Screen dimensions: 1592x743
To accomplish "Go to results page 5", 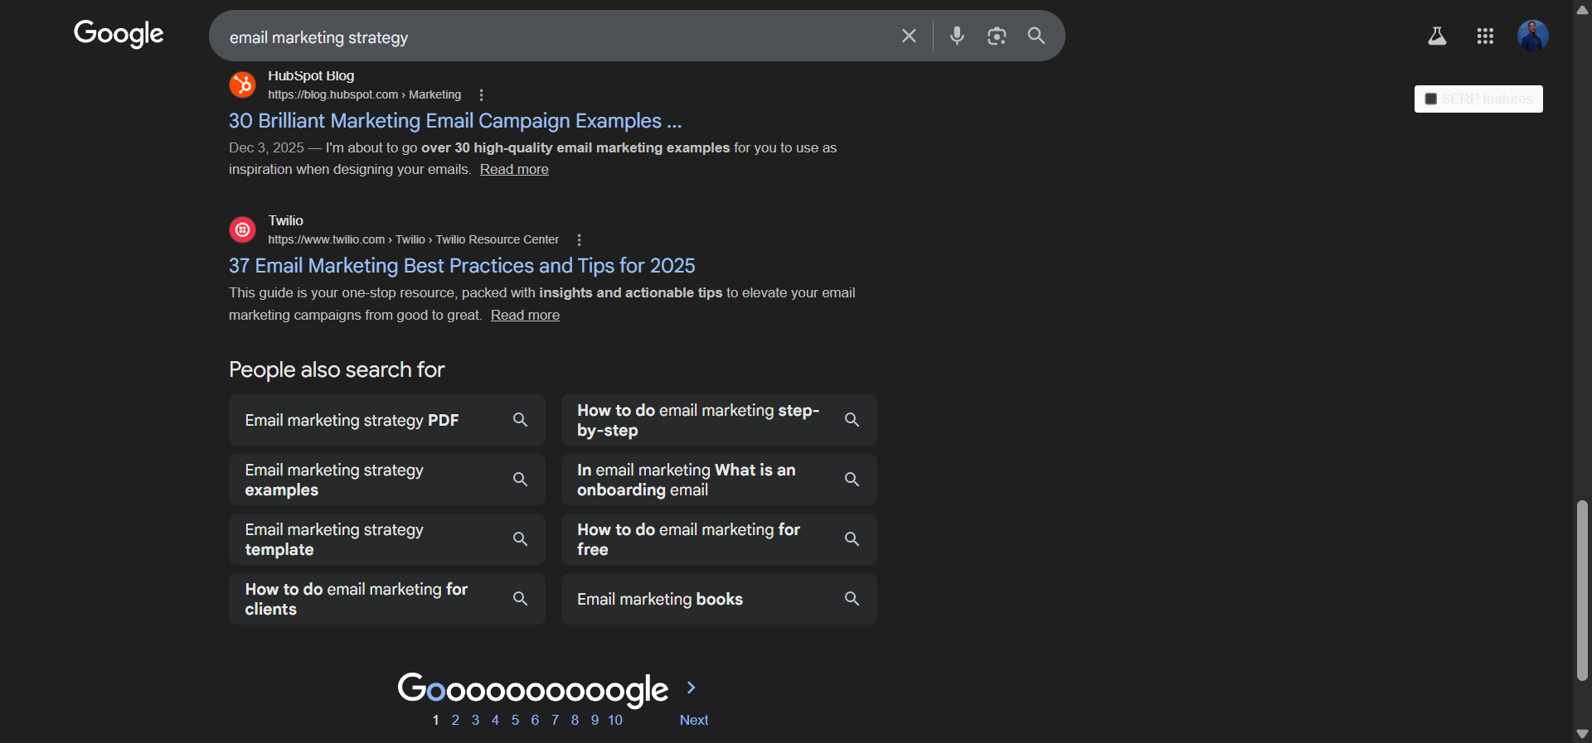I will tap(515, 720).
